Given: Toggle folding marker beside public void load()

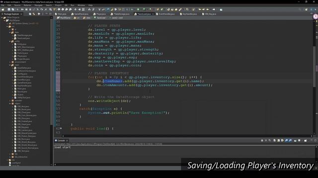Looking at the screenshot, I should (x=61, y=129).
